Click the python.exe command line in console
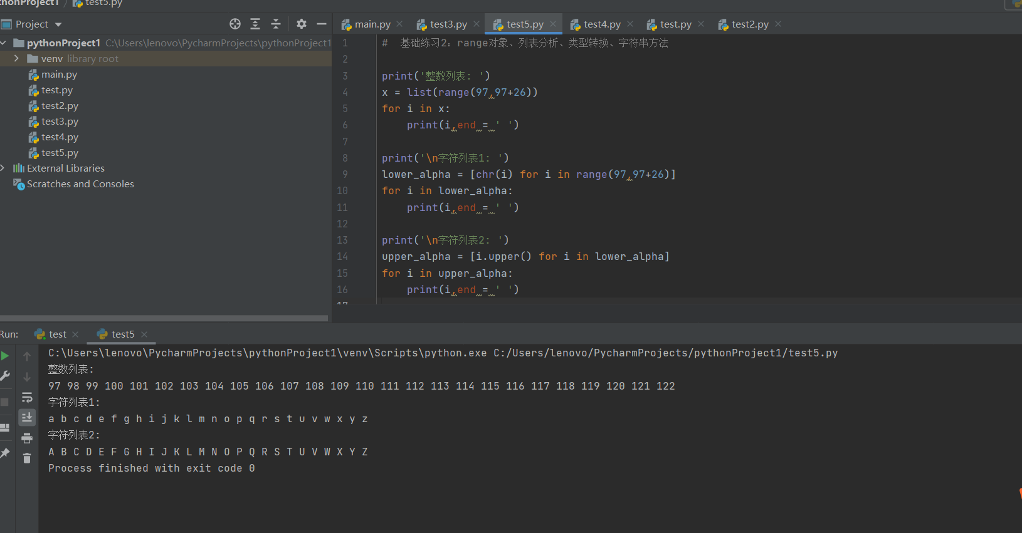The width and height of the screenshot is (1022, 533). tap(443, 353)
